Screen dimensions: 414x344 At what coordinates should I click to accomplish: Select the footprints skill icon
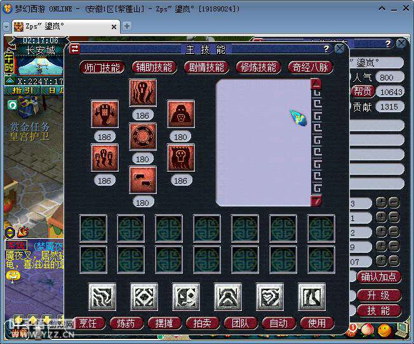pos(143,180)
